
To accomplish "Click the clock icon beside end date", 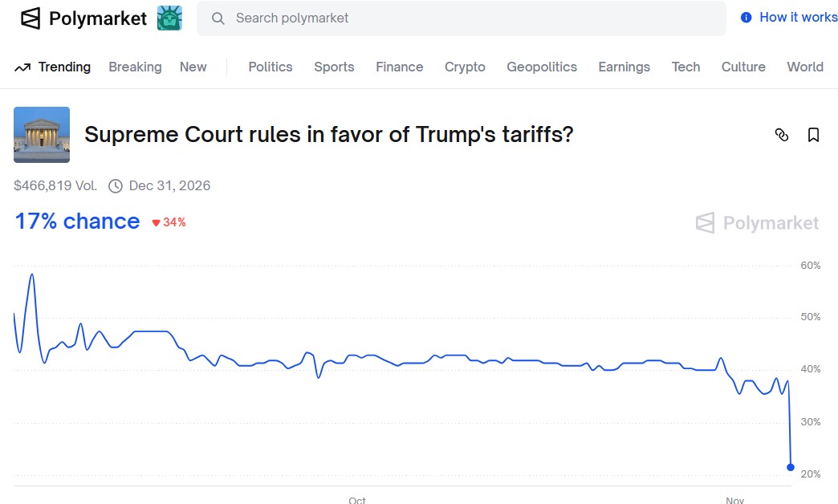I will [116, 186].
